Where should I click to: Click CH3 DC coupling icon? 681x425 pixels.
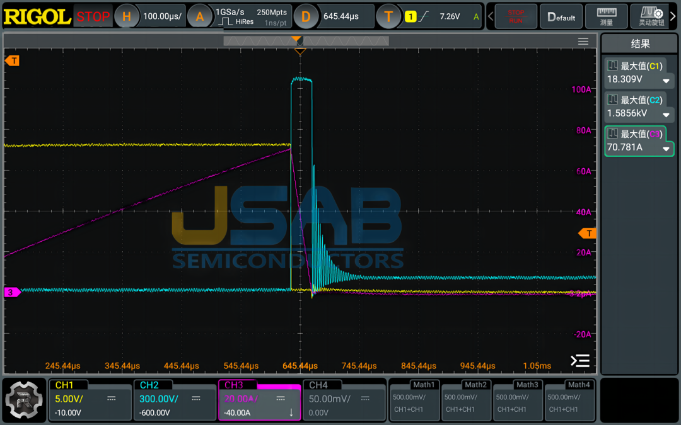[281, 399]
